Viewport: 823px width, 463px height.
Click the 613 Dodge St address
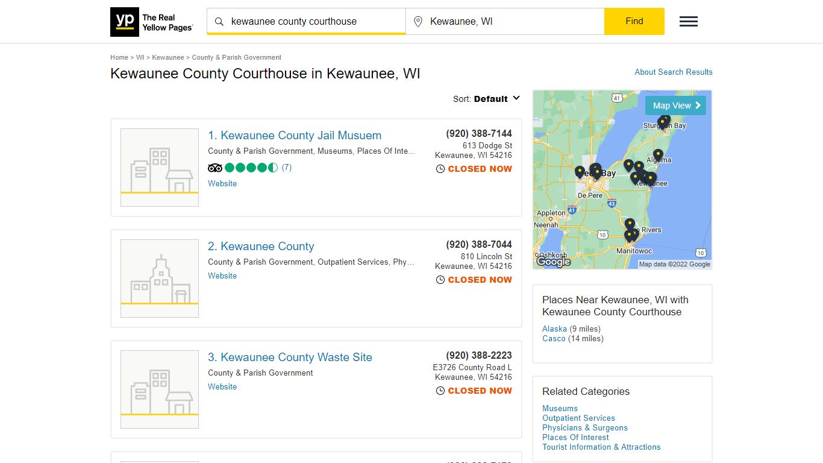[487, 146]
